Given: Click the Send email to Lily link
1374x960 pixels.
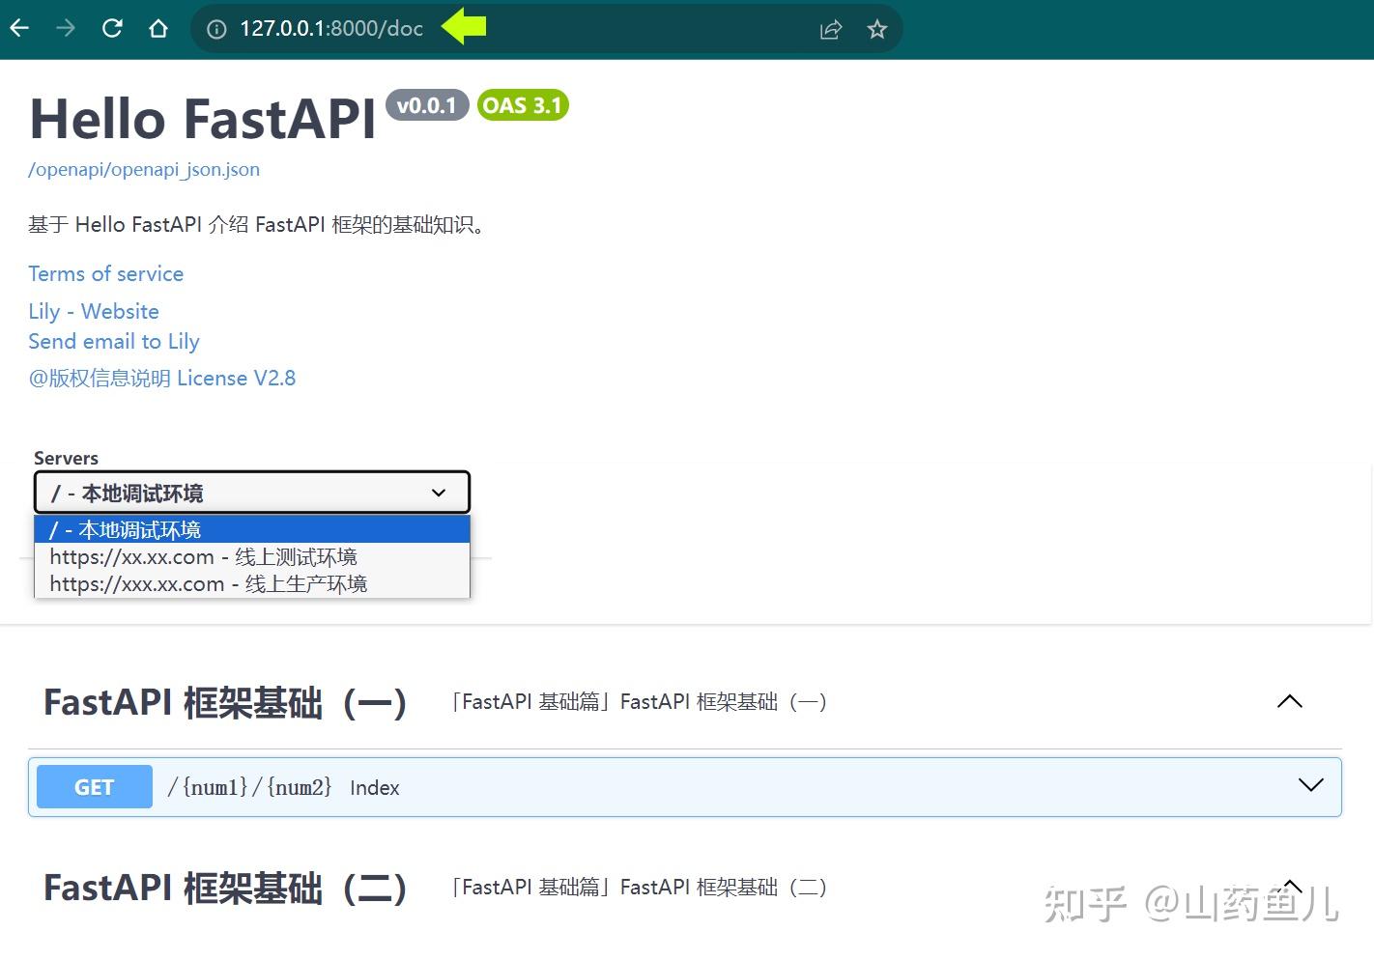Looking at the screenshot, I should coord(113,341).
